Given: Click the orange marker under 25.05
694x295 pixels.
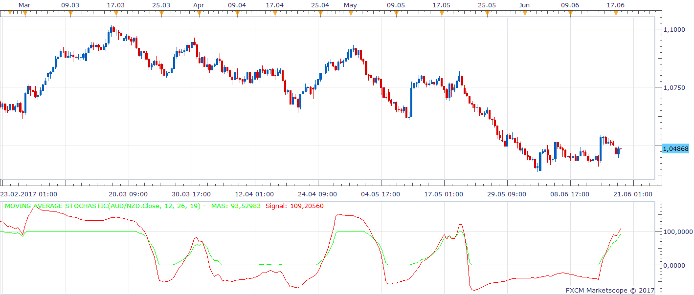Looking at the screenshot, I should click(x=487, y=13).
